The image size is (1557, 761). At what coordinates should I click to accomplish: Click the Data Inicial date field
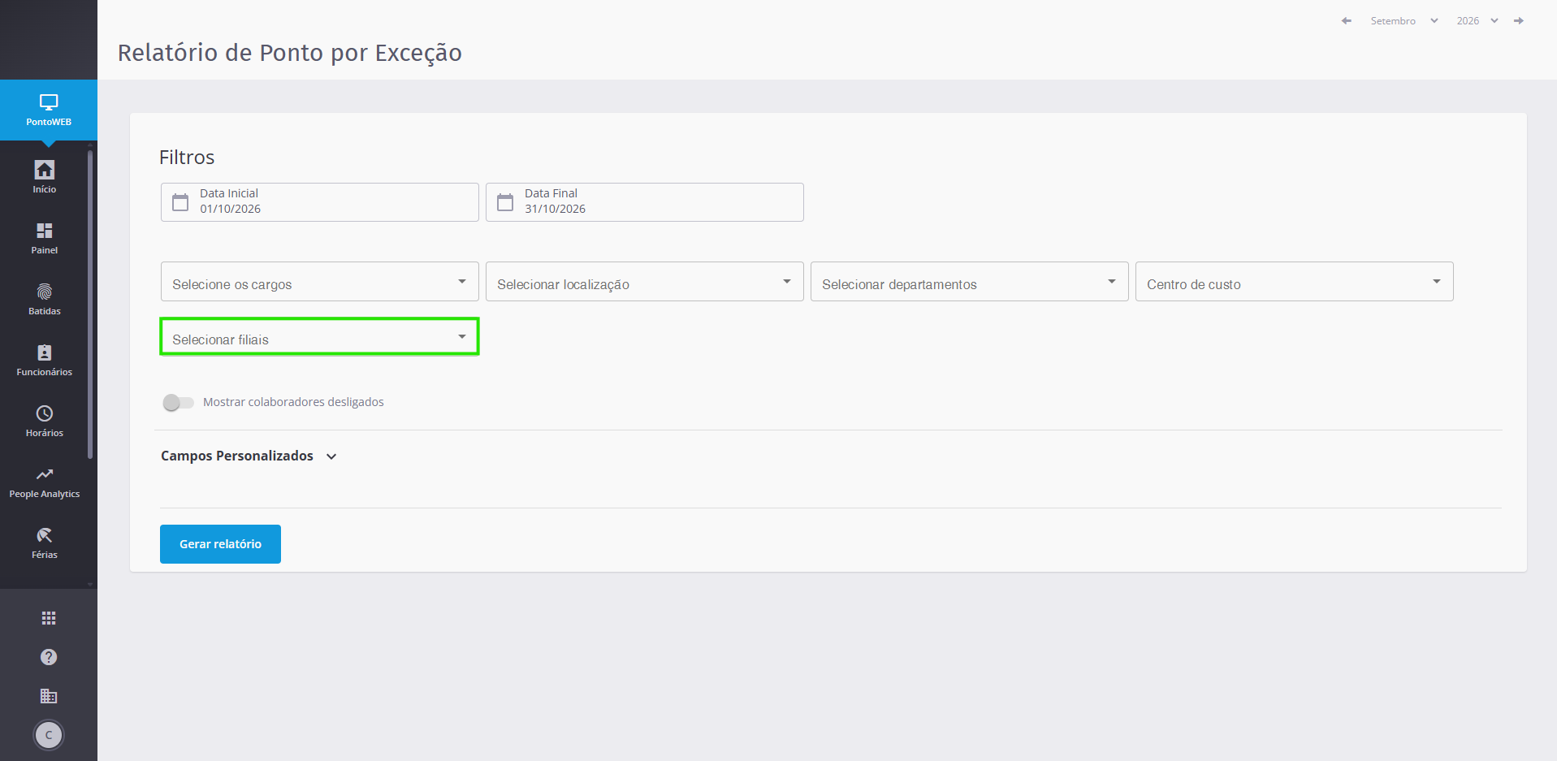pos(320,202)
